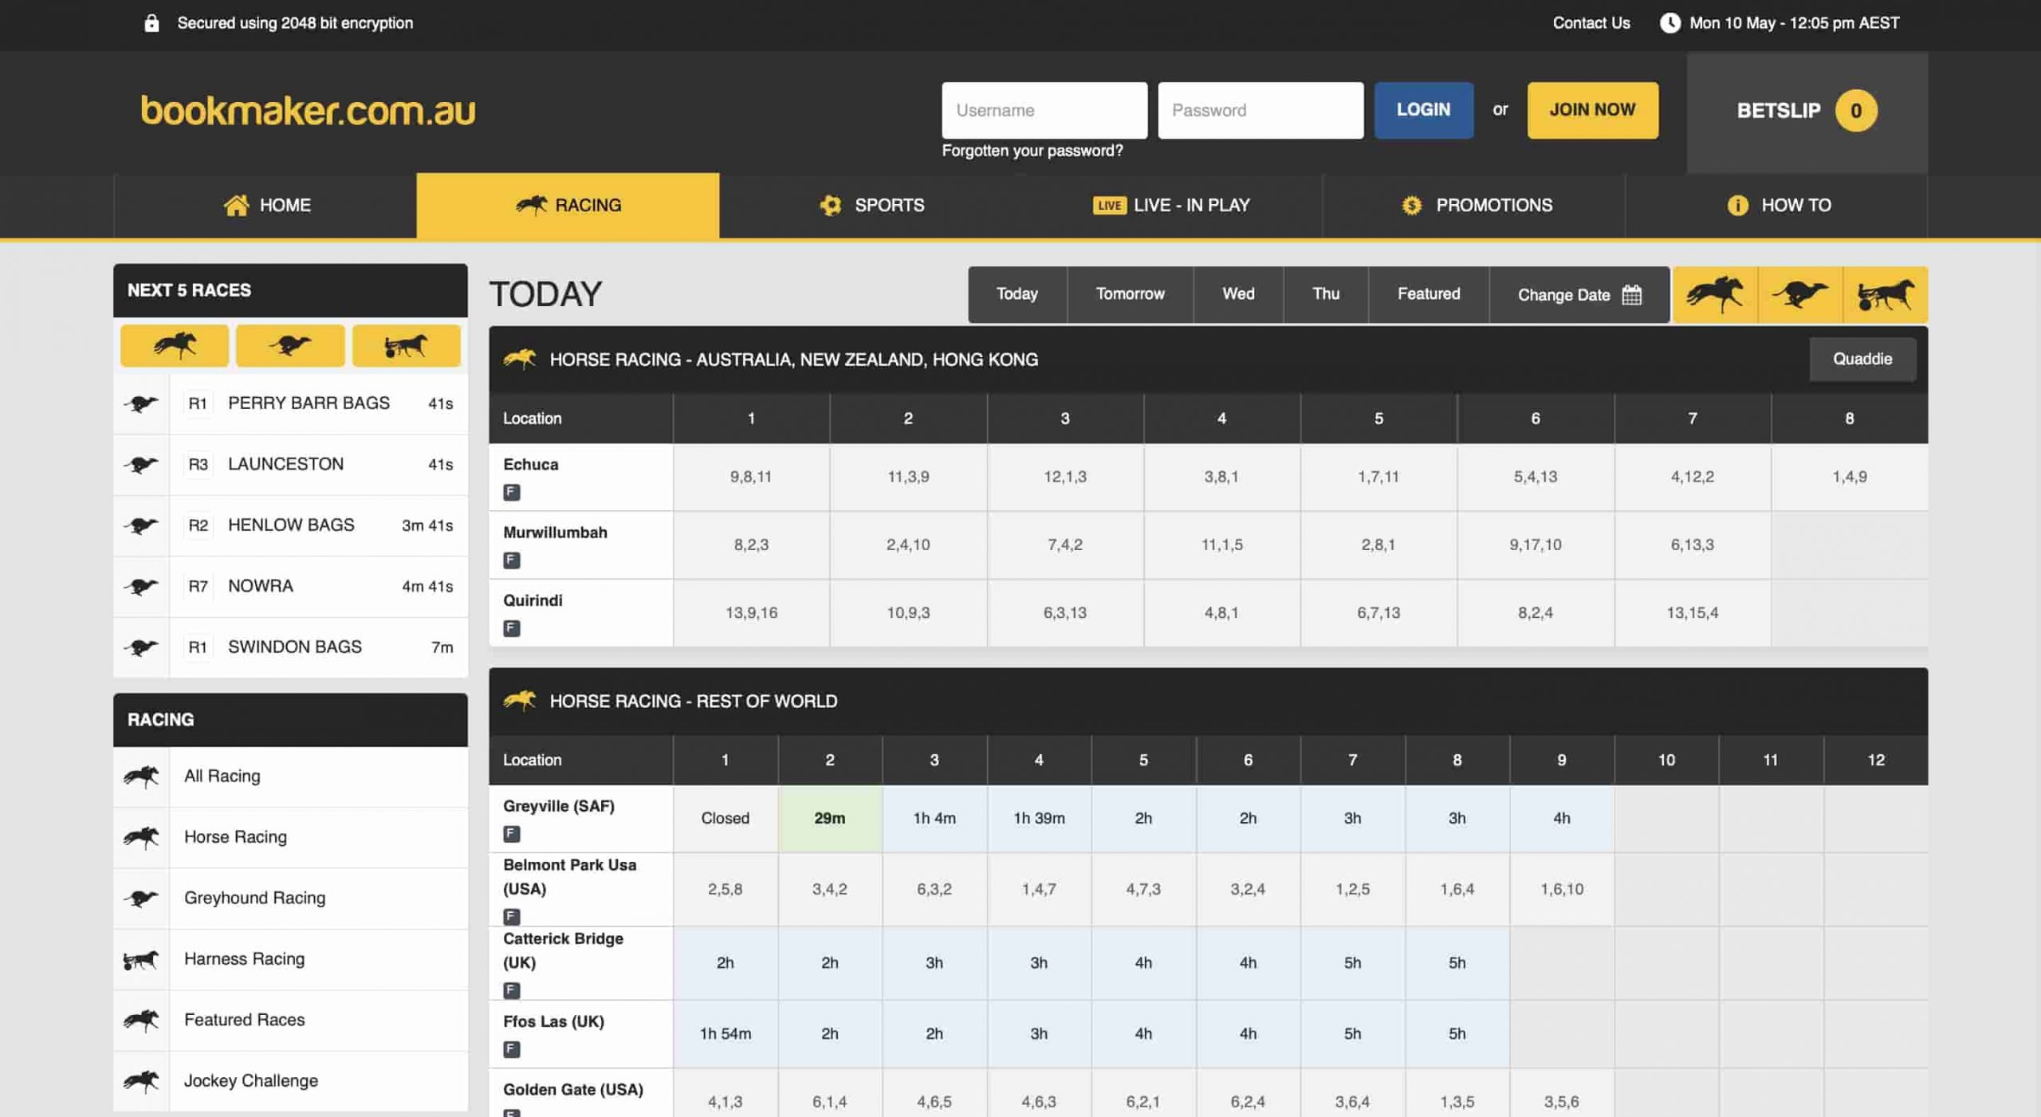Image resolution: width=2041 pixels, height=1117 pixels.
Task: Click the Quaddie button
Action: [x=1862, y=359]
